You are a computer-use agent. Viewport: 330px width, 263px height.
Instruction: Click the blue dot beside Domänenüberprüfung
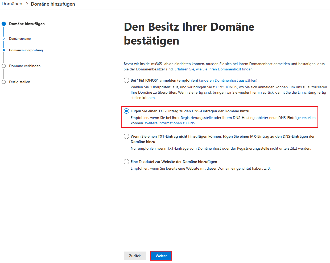[4, 50]
